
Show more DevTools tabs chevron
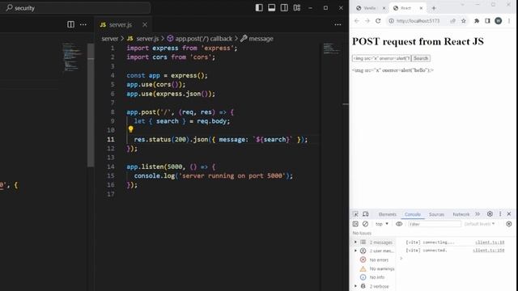click(x=478, y=214)
